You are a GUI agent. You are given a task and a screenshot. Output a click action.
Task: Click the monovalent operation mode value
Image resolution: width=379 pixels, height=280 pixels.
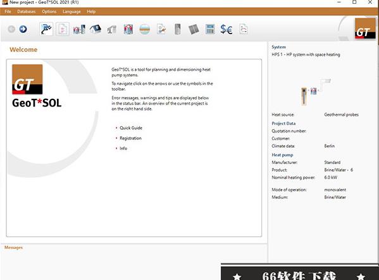click(x=335, y=190)
